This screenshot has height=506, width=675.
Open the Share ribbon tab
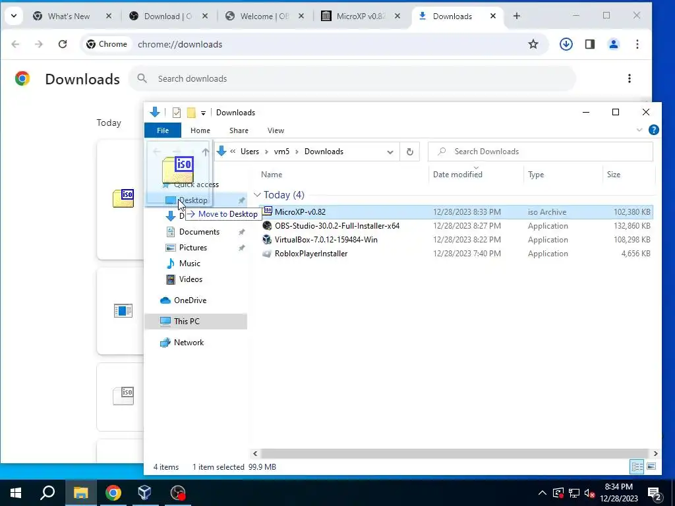point(239,130)
